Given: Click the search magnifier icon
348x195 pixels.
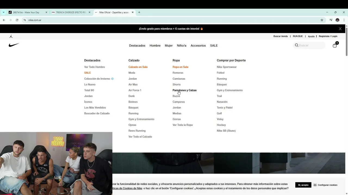Looking at the screenshot, I should pos(297,45).
